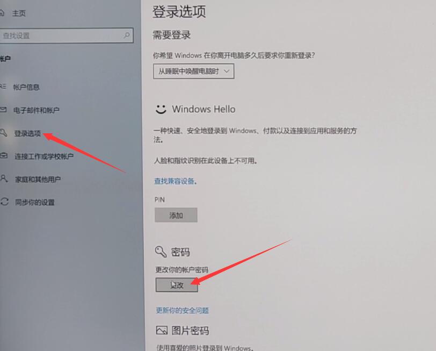
Task: Click the mail icon beside 电子邮件和帐户
Action: 3,110
